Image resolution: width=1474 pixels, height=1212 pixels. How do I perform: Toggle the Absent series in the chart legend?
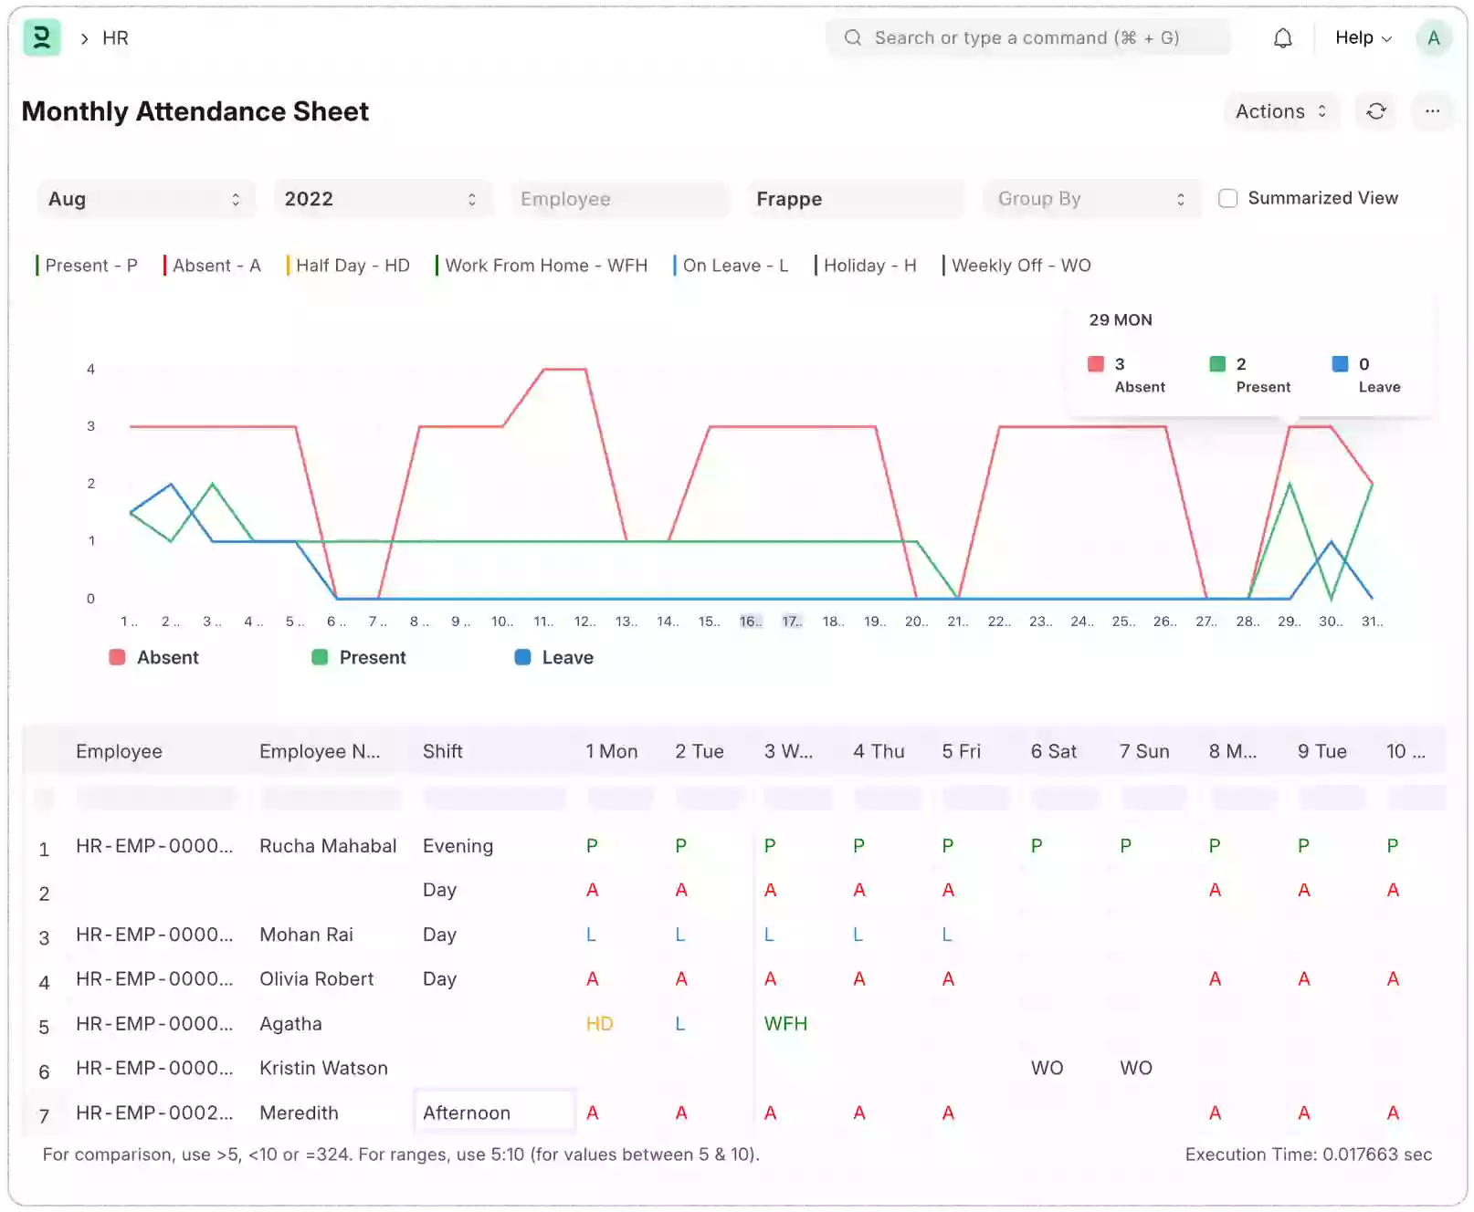[153, 657]
